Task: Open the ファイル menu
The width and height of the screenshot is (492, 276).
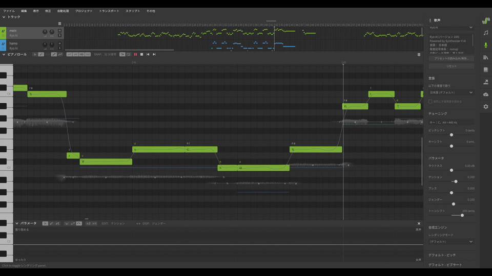Action: pyautogui.click(x=9, y=11)
